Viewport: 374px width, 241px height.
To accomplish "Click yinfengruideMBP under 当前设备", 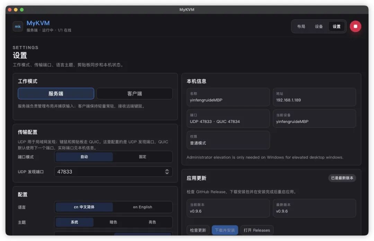I will pos(292,122).
